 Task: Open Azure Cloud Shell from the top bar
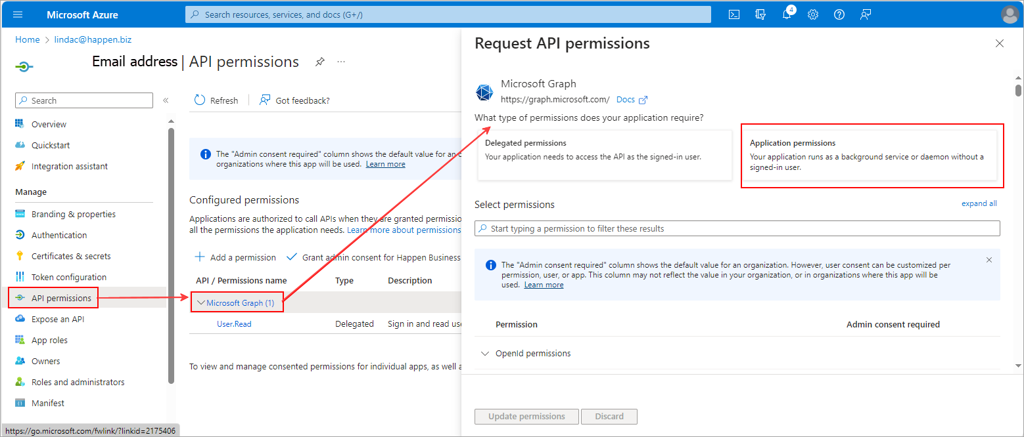pos(733,14)
